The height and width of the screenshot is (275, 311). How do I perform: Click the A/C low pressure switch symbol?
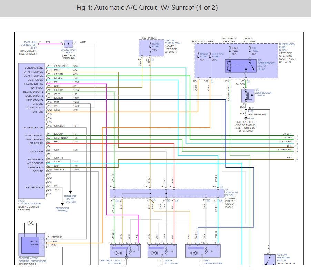coord(270,260)
